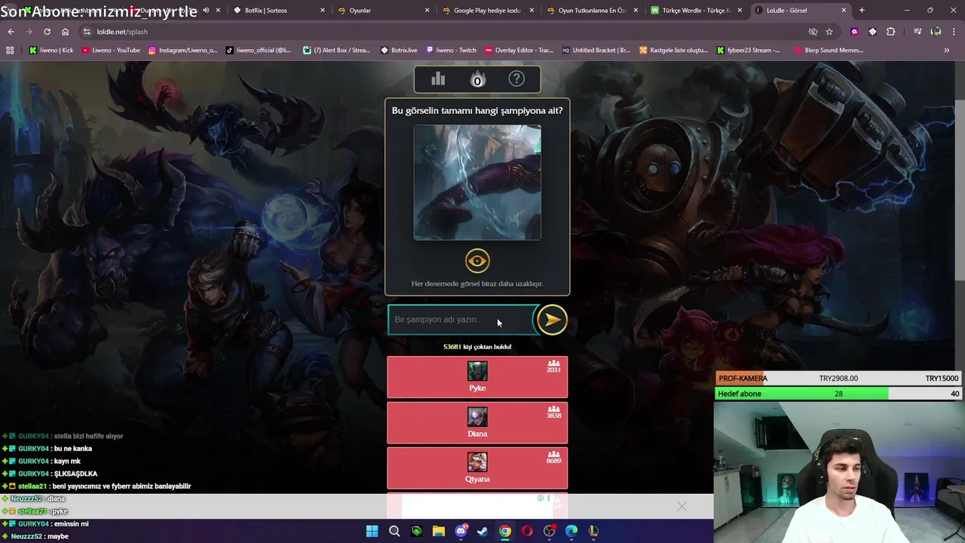Open the Rastgele liste oluştu bookmark
This screenshot has height=543, width=965.
pyautogui.click(x=673, y=51)
